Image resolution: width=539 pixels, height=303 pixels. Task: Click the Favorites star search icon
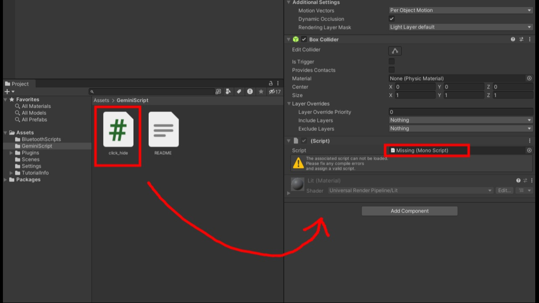261,92
